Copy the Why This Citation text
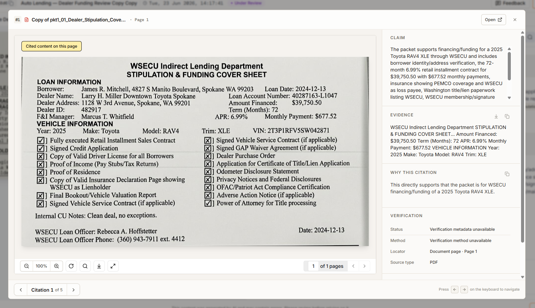Viewport: 535px width, 308px height. 507,174
